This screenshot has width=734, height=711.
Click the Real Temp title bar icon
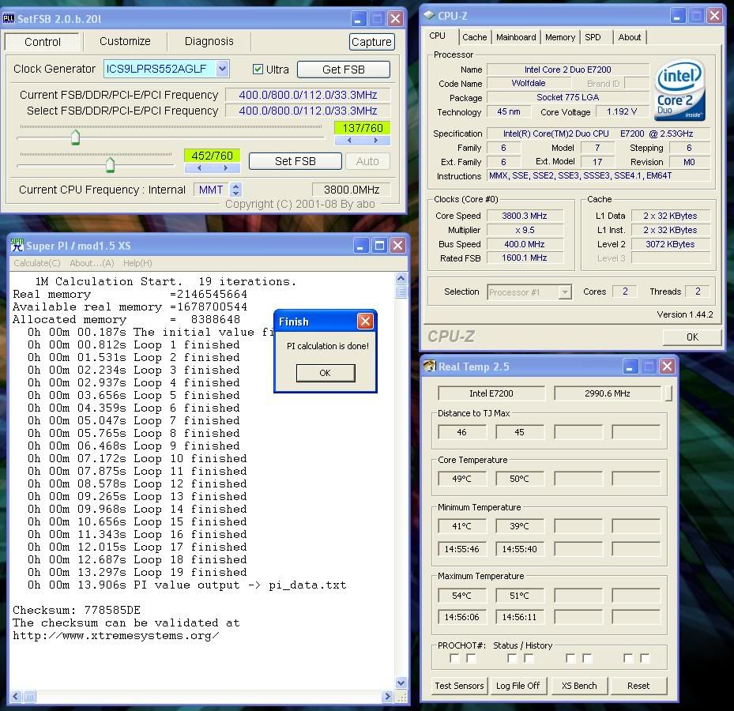(x=429, y=366)
